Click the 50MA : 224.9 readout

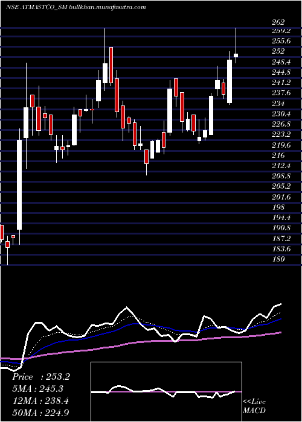click(x=41, y=413)
